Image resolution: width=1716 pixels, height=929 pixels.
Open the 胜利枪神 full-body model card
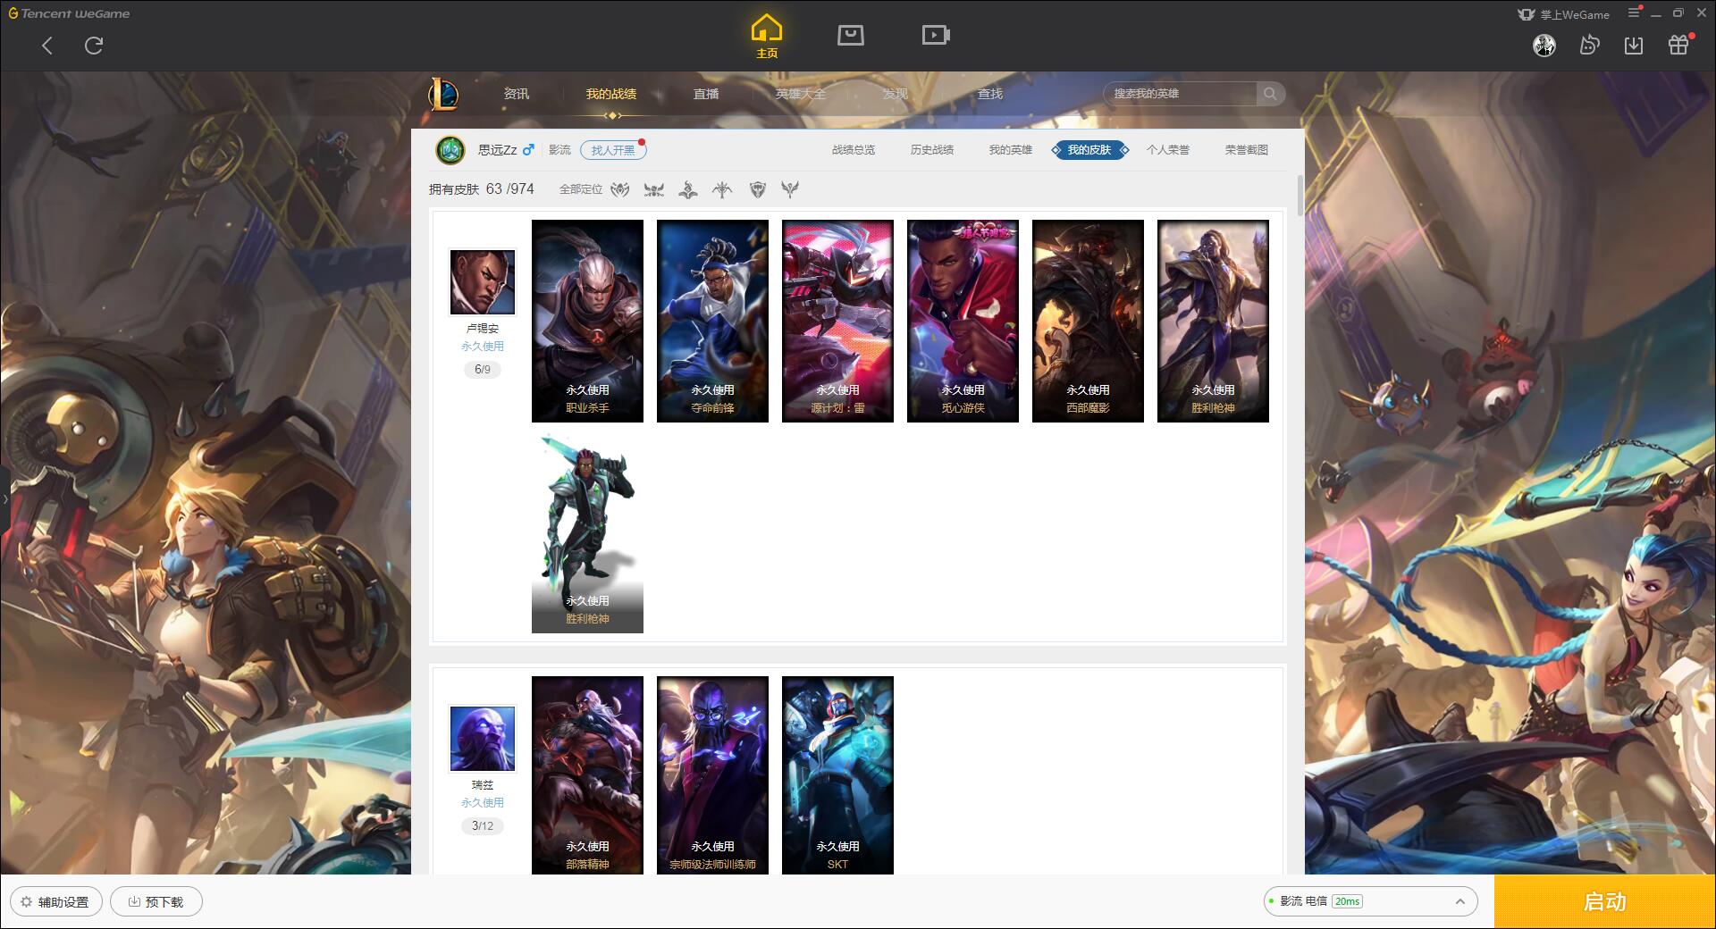coord(587,532)
